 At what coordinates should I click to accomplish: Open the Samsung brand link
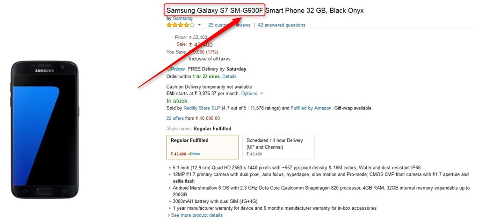(x=182, y=18)
